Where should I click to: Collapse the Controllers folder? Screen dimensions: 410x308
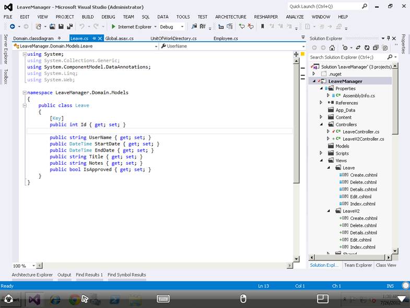tap(321, 125)
